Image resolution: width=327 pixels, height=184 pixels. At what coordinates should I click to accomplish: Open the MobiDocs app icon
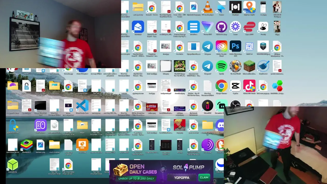[x=193, y=27]
